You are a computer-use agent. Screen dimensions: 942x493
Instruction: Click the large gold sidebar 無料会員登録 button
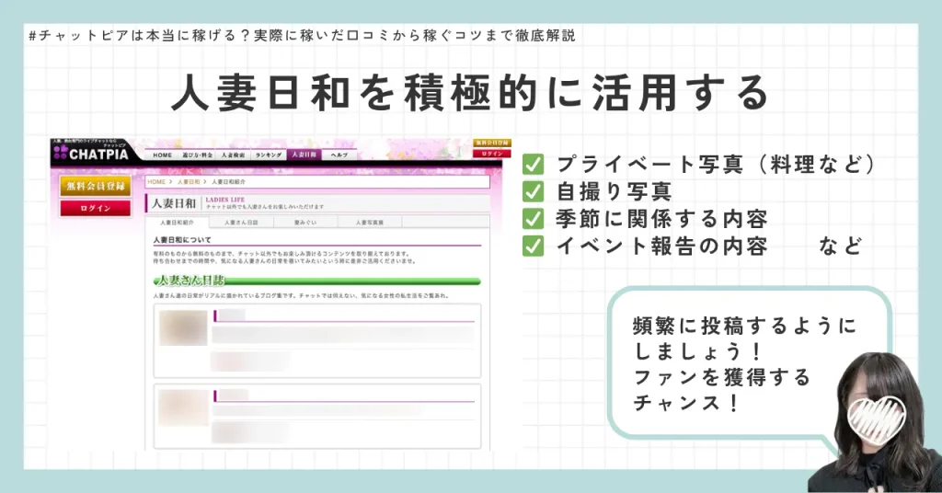[96, 186]
